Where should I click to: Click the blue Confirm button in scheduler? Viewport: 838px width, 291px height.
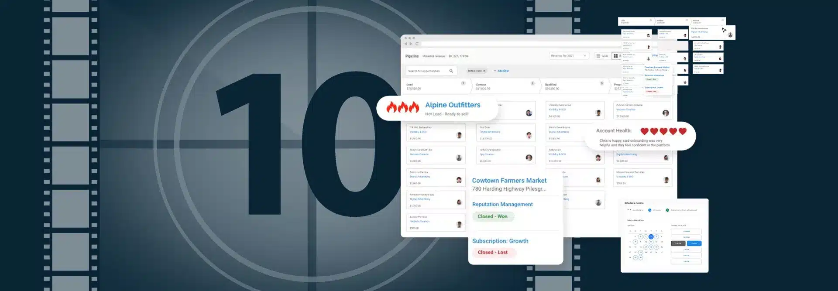(x=694, y=243)
